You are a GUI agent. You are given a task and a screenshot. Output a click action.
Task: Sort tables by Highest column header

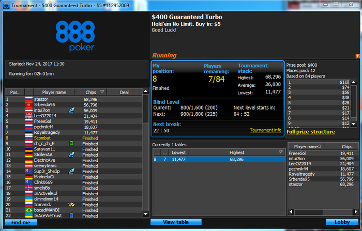pos(237,152)
